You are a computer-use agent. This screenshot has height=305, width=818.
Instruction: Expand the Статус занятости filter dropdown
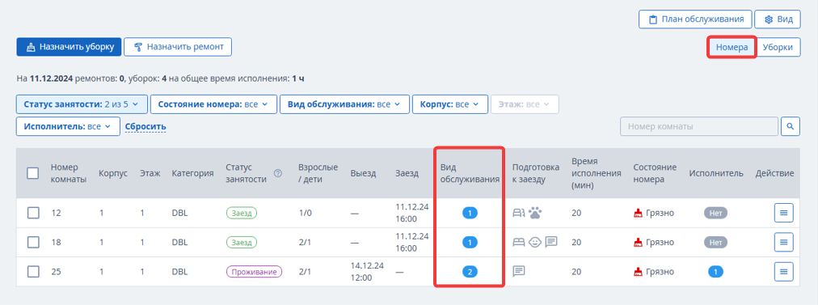[x=82, y=104]
